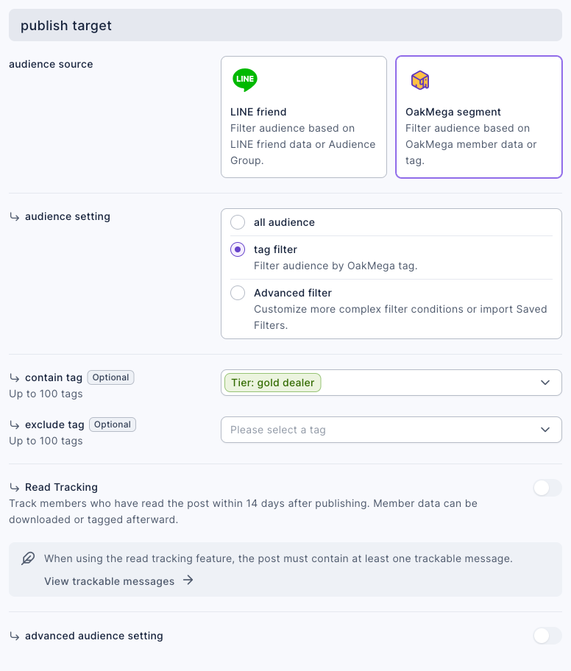Open the contain tag dropdown chevron
The image size is (571, 671).
click(x=545, y=383)
